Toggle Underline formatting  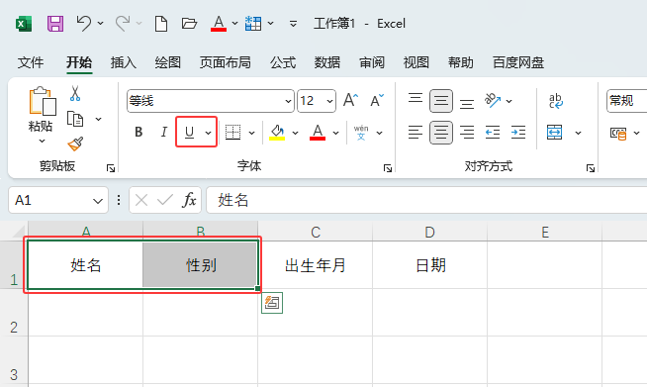189,133
